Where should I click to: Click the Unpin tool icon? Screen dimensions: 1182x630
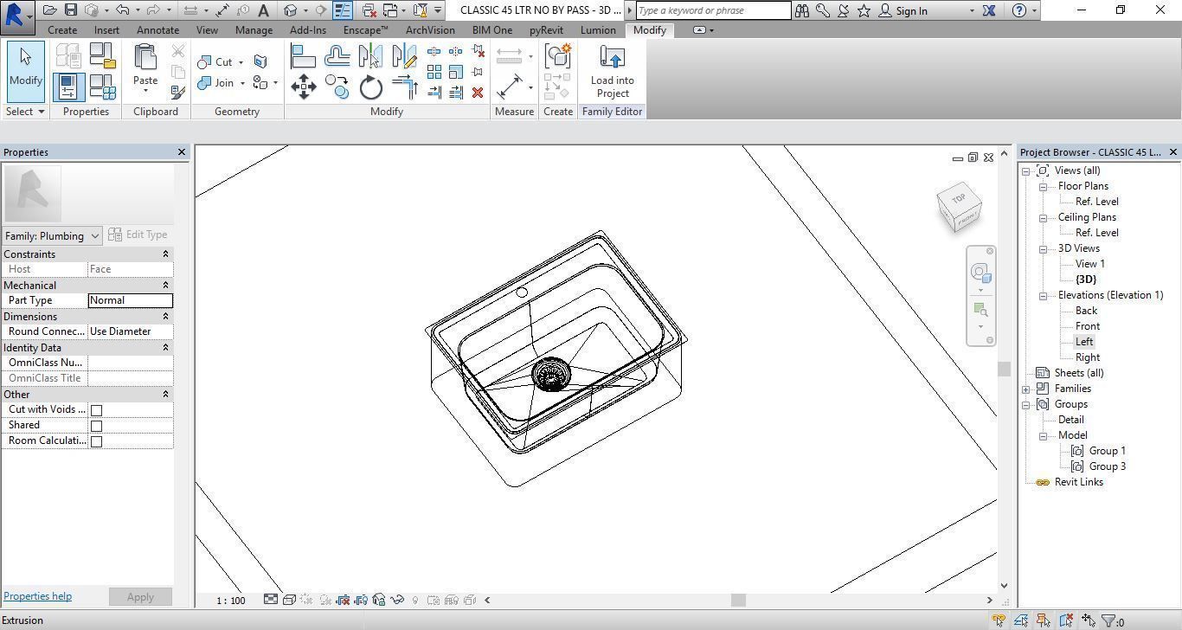point(478,52)
